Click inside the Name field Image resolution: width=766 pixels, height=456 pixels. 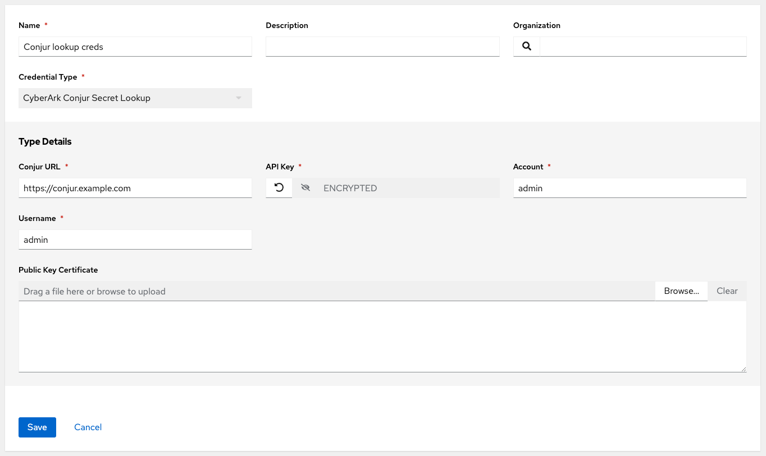[x=135, y=47]
